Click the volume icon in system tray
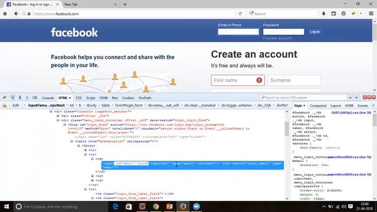The image size is (377, 212). 344,207
